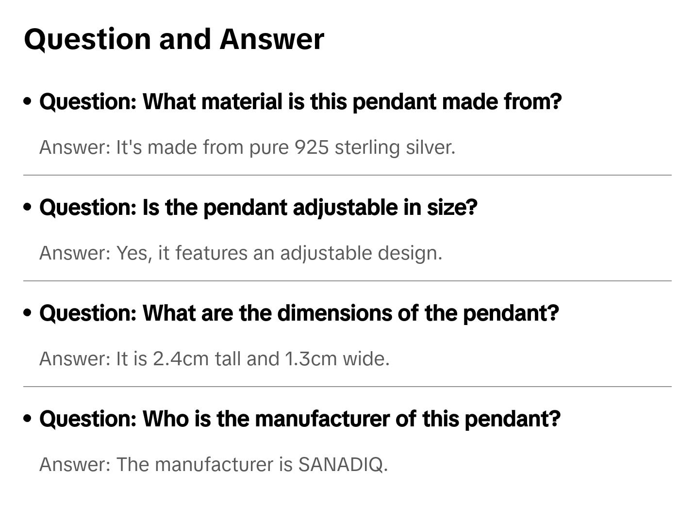The image size is (695, 520).
Task: Click the answer giving the pendant's height and width
Action: [x=214, y=359]
